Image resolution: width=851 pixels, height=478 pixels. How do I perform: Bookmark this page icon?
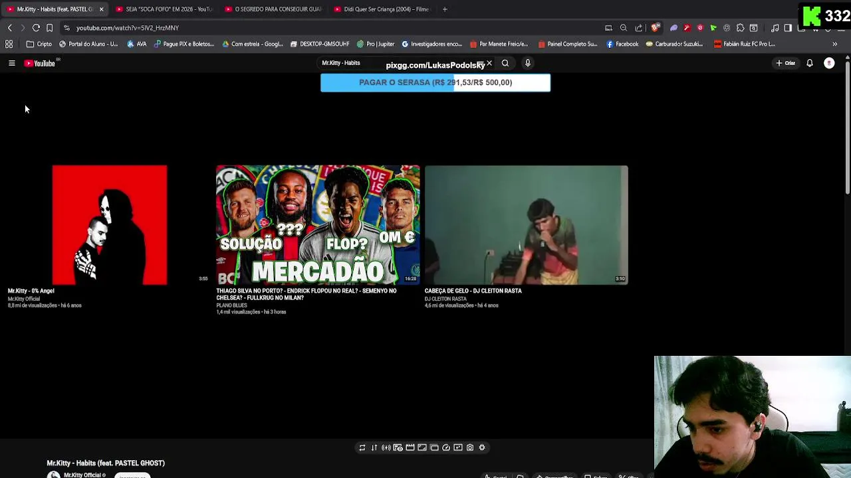(49, 28)
